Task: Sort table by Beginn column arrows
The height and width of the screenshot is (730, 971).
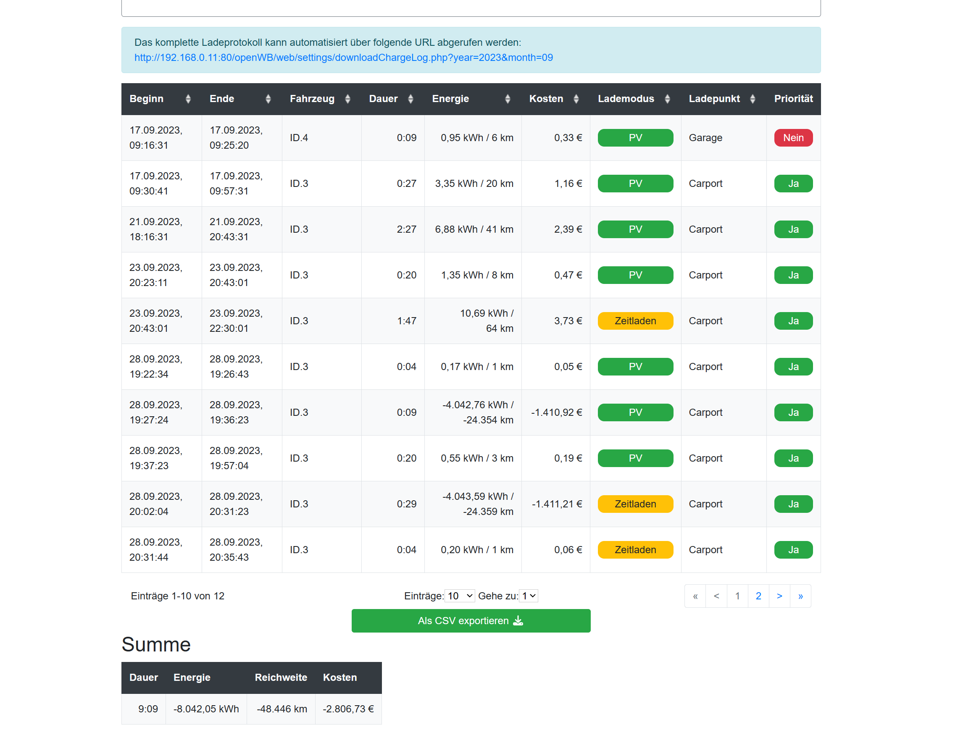Action: click(x=188, y=99)
